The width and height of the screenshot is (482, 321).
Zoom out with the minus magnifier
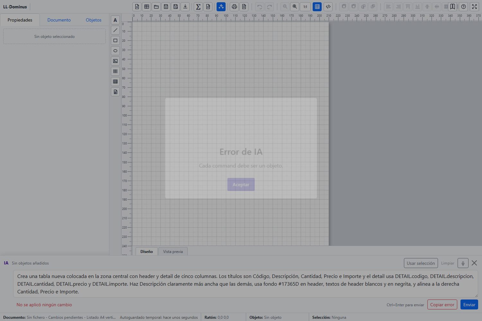[285, 7]
